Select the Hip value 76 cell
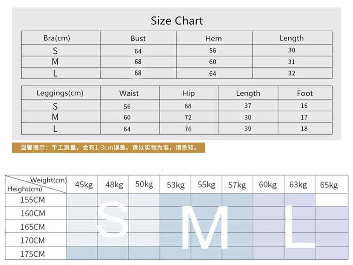 tap(188, 129)
